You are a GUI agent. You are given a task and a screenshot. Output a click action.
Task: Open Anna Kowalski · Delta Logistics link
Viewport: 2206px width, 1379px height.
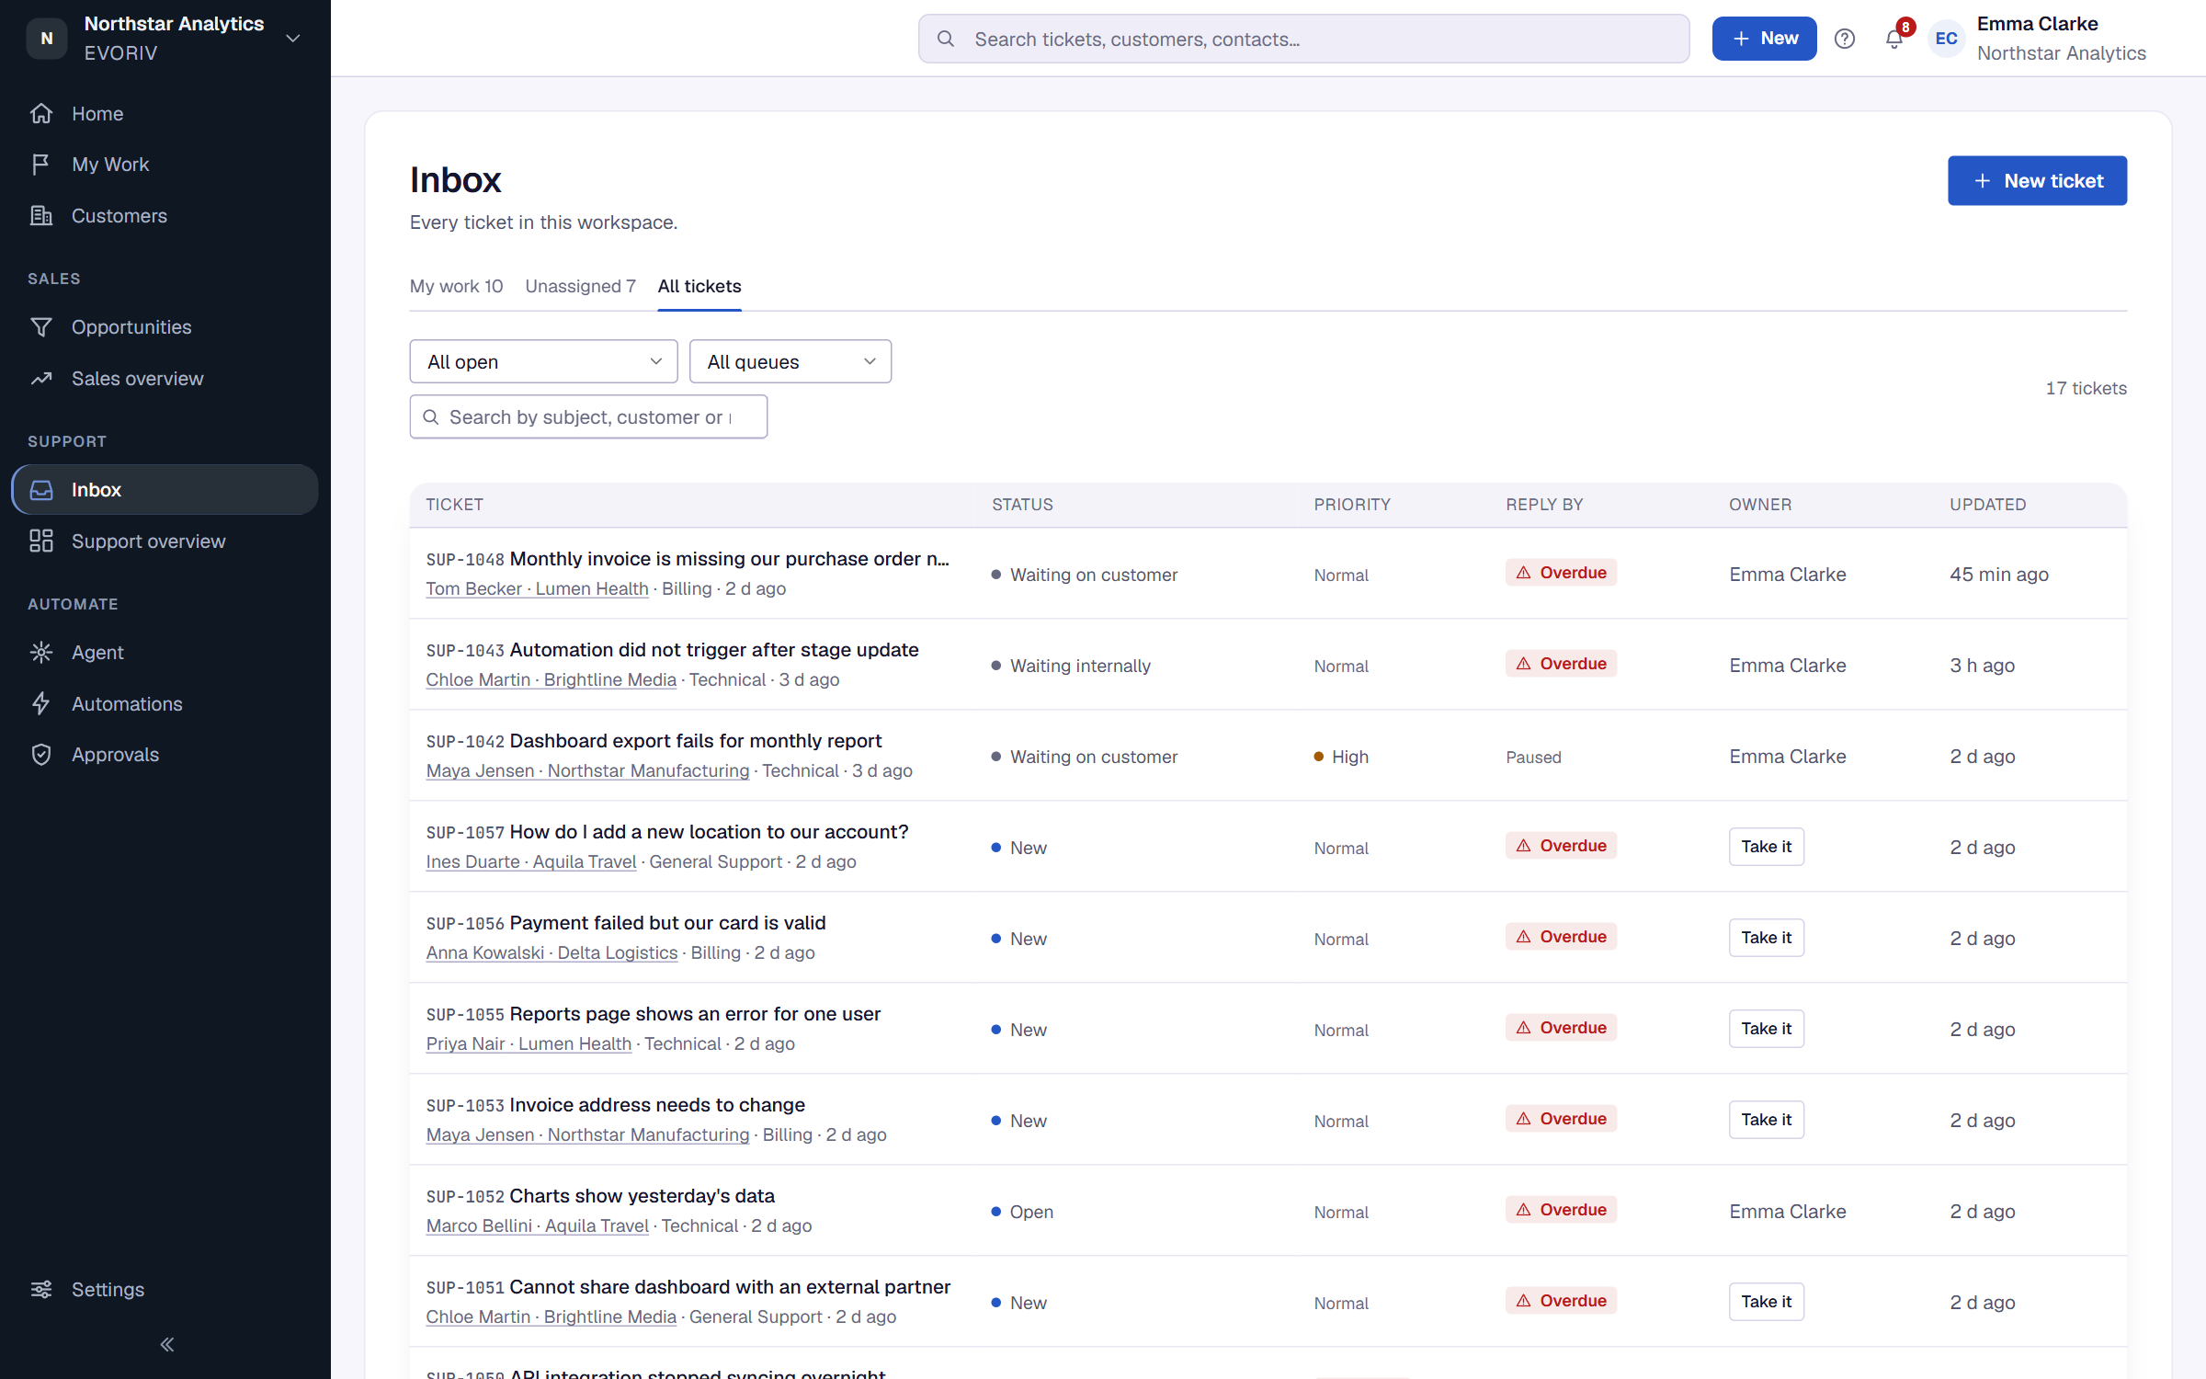pyautogui.click(x=551, y=952)
